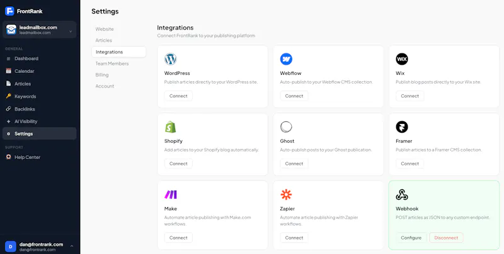
Task: Click the Calendar icon in sidebar
Action: click(x=8, y=71)
